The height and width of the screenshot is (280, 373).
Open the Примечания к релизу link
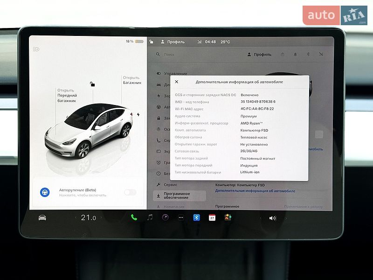click(304, 207)
